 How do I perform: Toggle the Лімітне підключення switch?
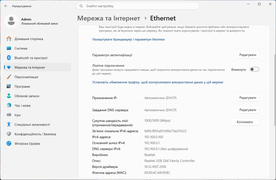[x=254, y=69]
